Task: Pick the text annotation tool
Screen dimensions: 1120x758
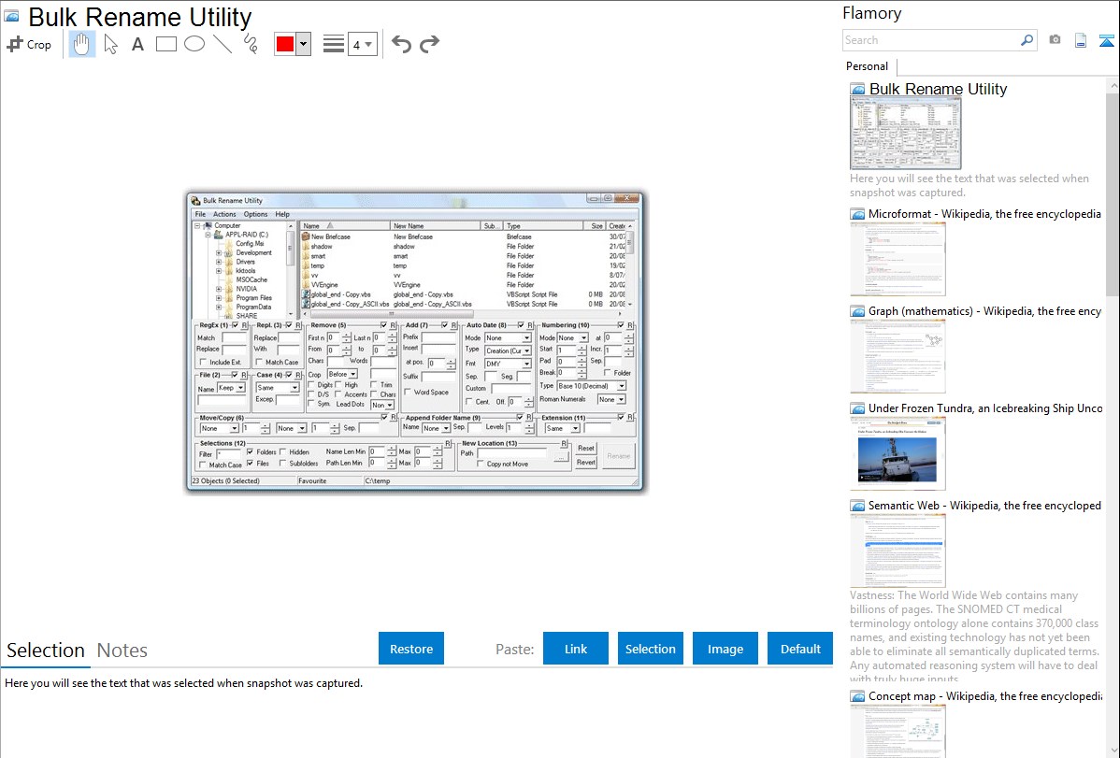Action: pyautogui.click(x=137, y=44)
